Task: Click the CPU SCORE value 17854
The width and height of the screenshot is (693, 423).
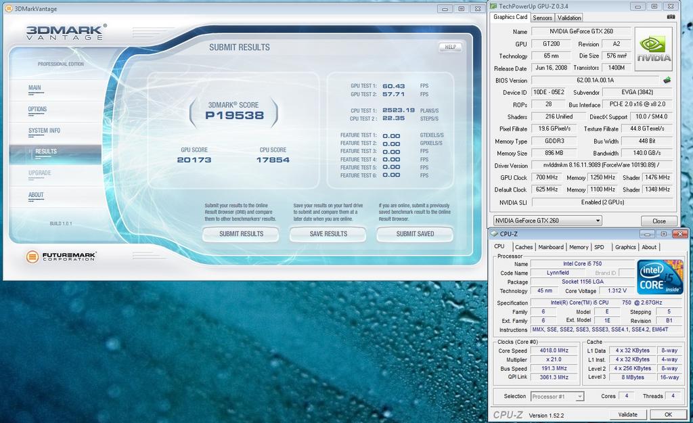Action: pyautogui.click(x=273, y=160)
